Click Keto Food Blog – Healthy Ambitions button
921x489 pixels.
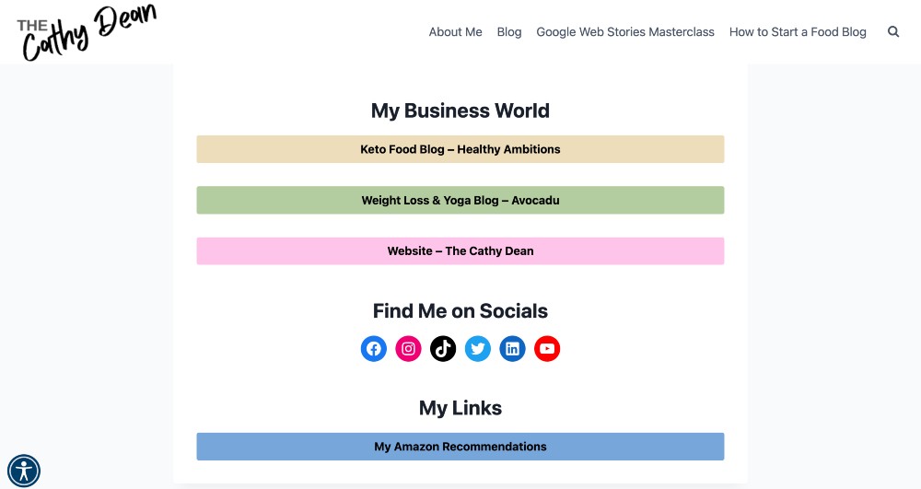[x=460, y=149]
